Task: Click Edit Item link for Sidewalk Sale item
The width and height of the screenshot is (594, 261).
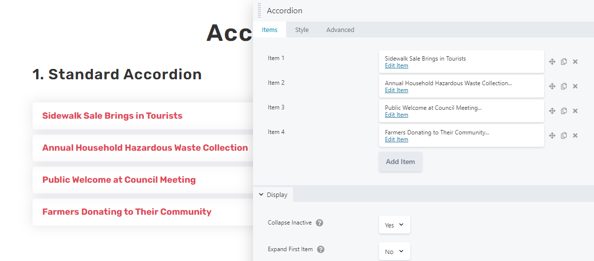Action: 396,65
